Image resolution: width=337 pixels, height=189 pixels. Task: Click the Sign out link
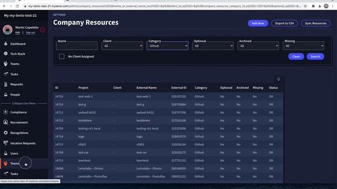coord(31,33)
